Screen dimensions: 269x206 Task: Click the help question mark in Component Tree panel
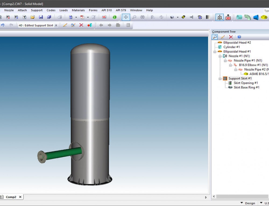[x=239, y=37]
